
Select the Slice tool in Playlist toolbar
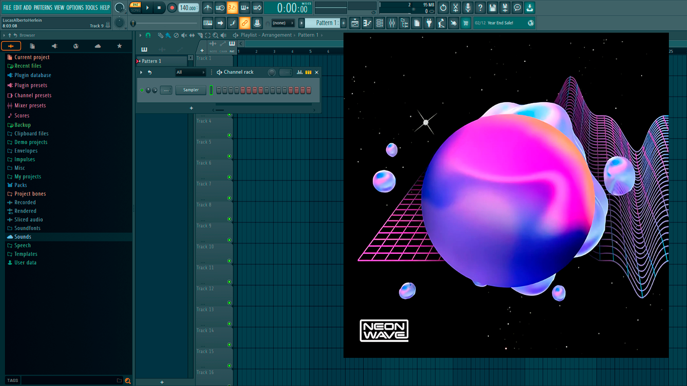click(x=200, y=35)
